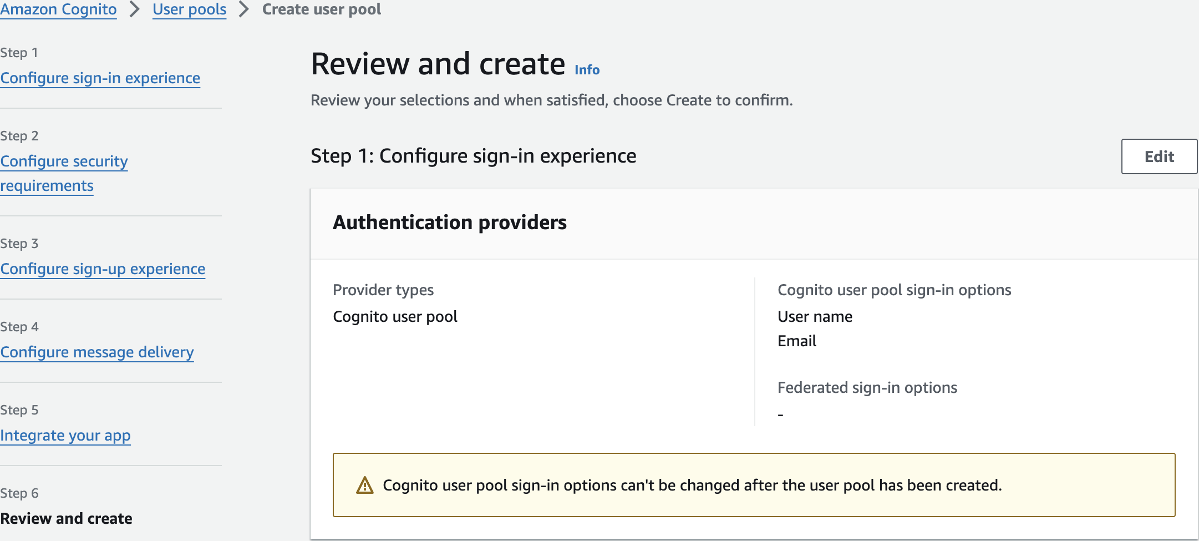Open Step 1 Configure sign-in experience link

(100, 78)
